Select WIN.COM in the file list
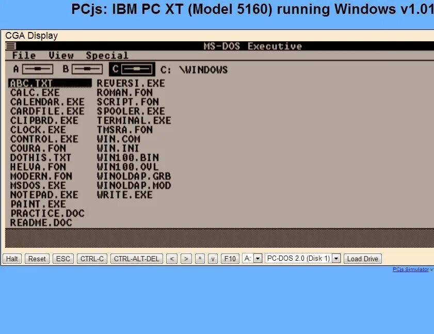Screen dimensions: 434x334 [x=119, y=139]
